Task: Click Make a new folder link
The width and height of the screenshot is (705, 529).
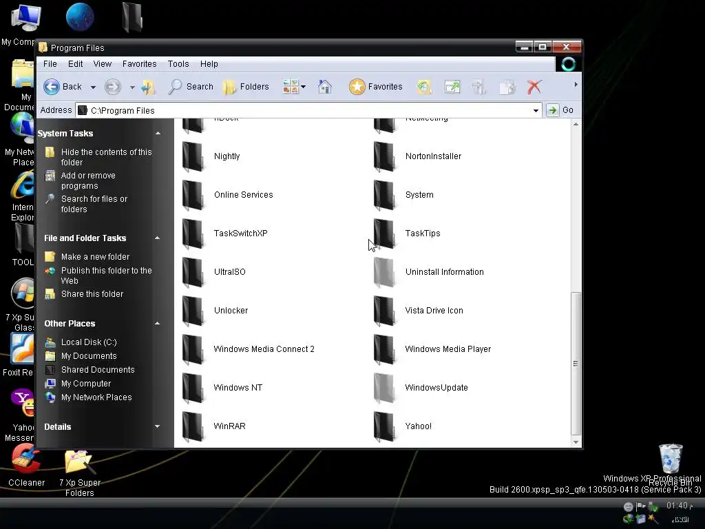Action: (95, 257)
